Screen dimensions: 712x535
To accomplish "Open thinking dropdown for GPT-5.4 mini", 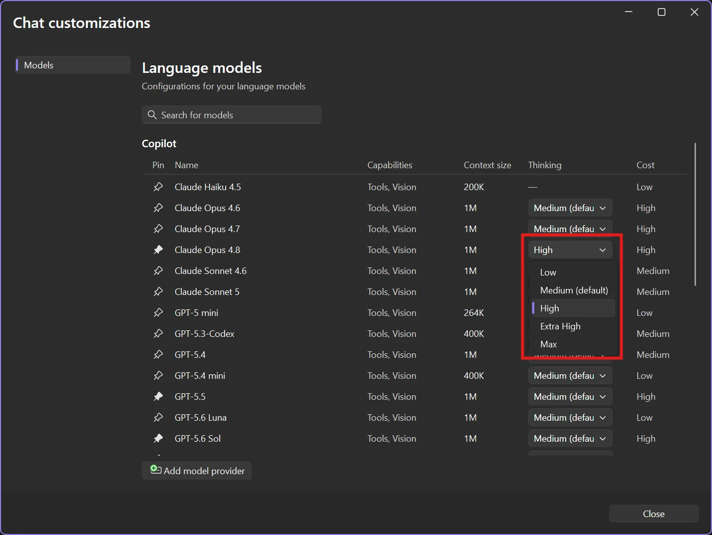I will tap(570, 376).
